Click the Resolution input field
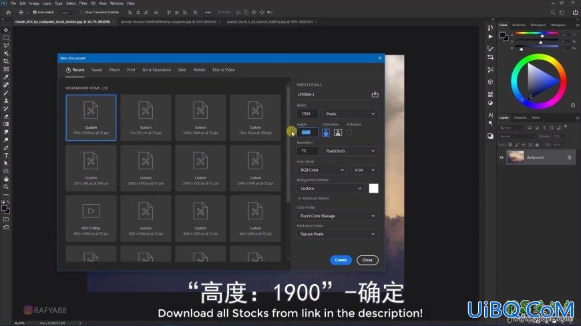Screen dimensions: 581x326 (307, 151)
